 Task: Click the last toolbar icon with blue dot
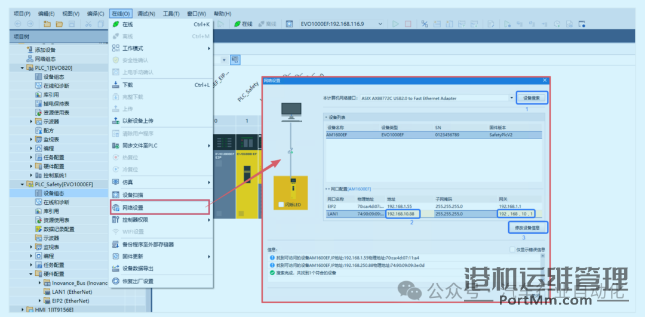point(582,24)
